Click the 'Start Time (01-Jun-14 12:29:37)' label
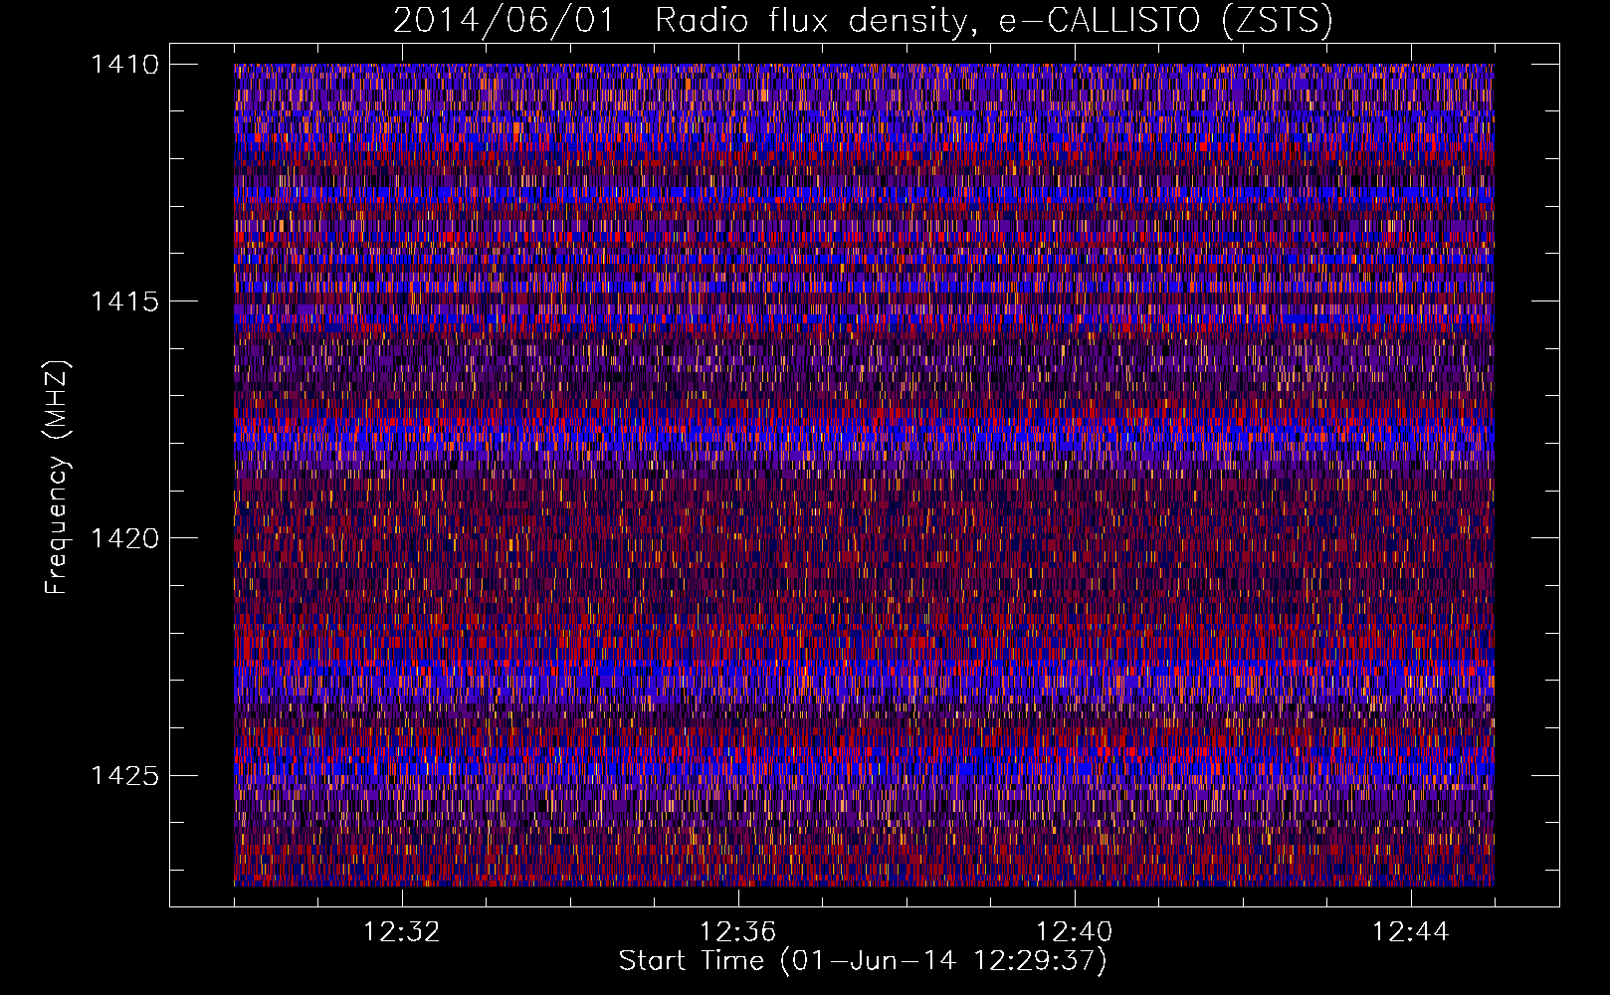The width and height of the screenshot is (1610, 995). click(x=863, y=961)
